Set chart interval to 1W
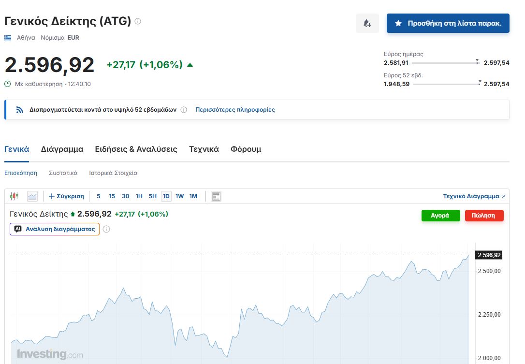The image size is (525, 364). (x=179, y=196)
